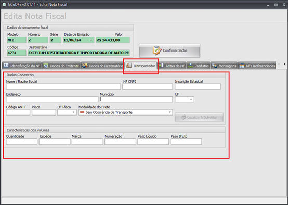The image size is (288, 205).
Task: Open the Data de Emissão date dropdown
Action: coord(91,40)
